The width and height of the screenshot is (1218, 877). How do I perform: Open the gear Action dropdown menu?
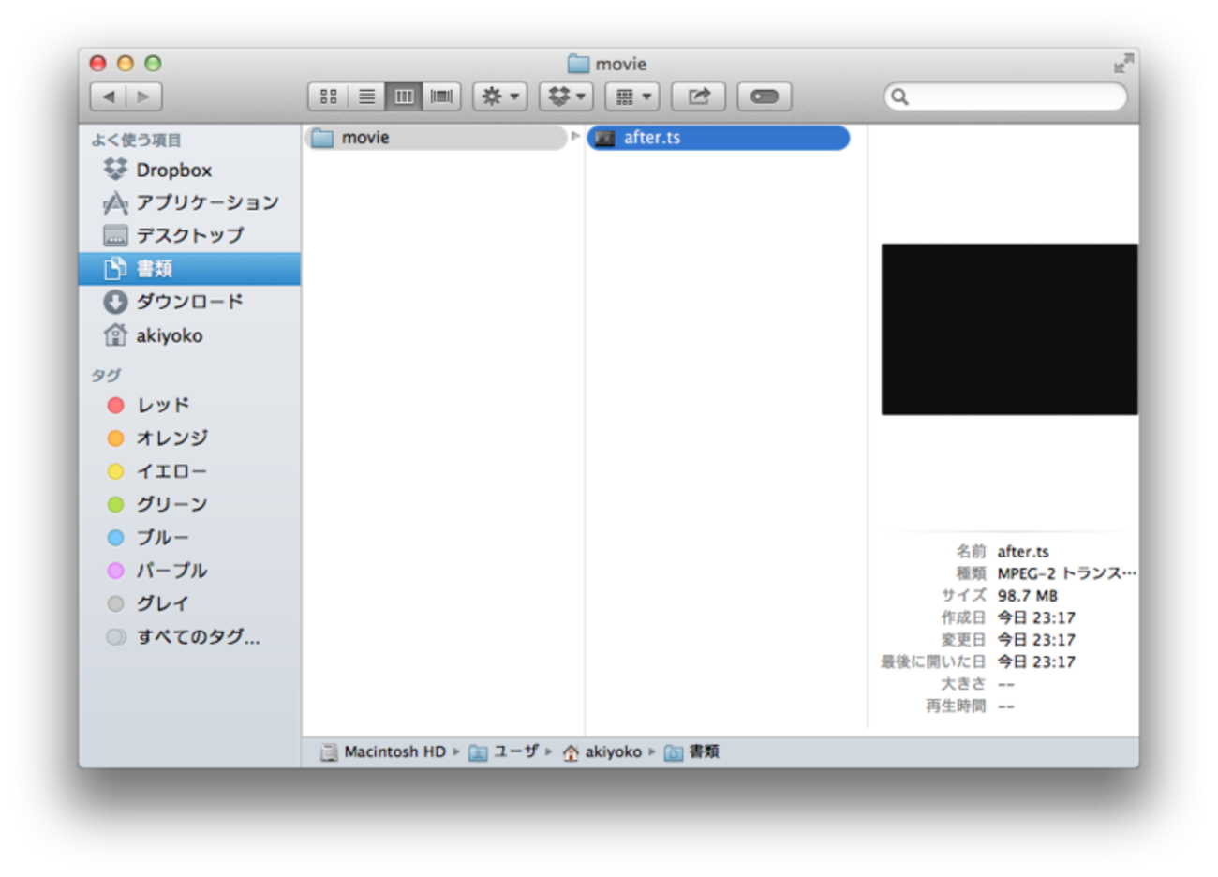tap(499, 97)
